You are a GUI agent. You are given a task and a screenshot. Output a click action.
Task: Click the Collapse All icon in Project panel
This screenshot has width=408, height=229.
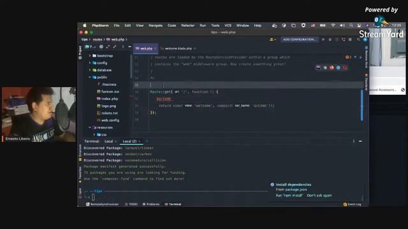(115, 46)
